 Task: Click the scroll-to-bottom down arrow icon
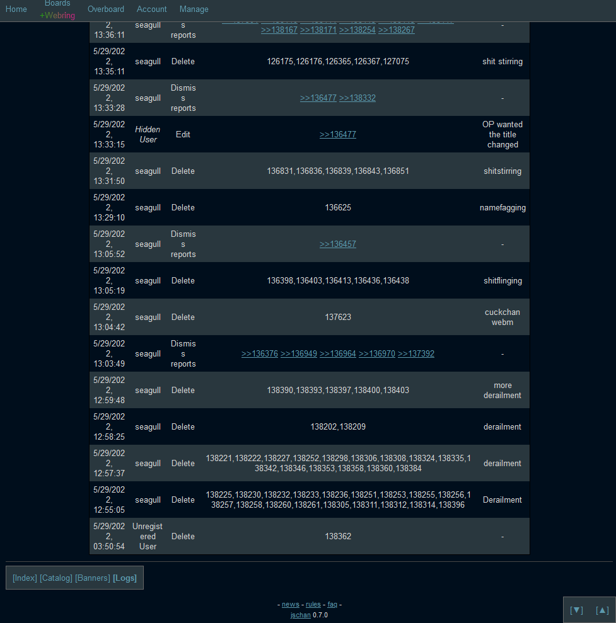pos(576,610)
